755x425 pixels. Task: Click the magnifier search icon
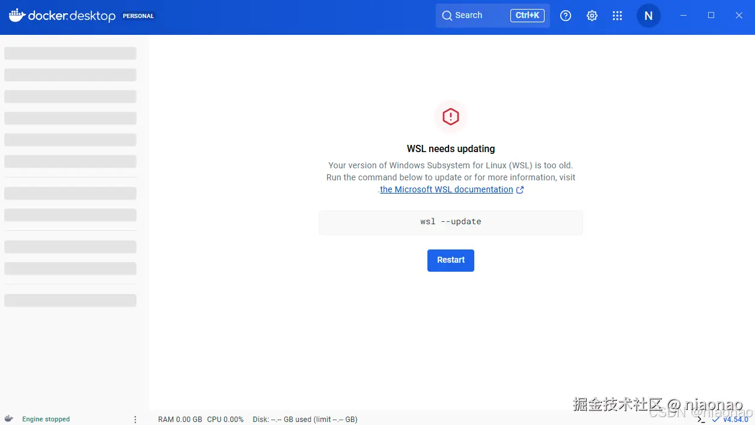click(x=447, y=16)
